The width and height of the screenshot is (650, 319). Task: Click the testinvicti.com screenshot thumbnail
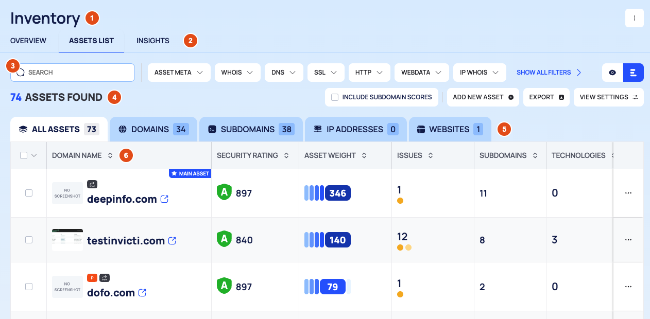pyautogui.click(x=67, y=240)
